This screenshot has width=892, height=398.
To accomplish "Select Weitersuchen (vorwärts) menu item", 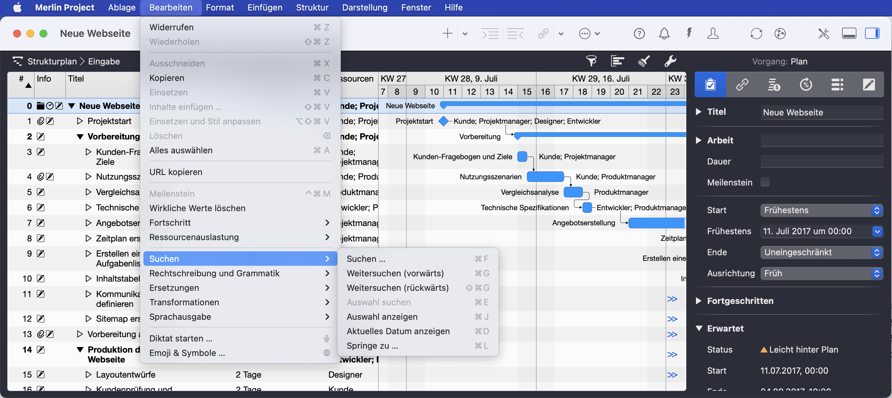I will pos(395,273).
